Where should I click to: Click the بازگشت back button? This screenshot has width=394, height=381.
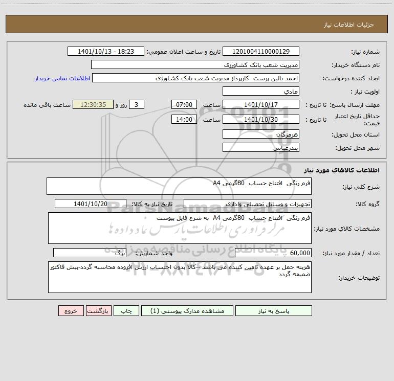point(98,310)
